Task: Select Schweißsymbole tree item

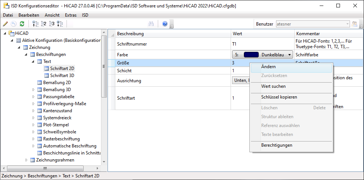Action: (x=59, y=132)
